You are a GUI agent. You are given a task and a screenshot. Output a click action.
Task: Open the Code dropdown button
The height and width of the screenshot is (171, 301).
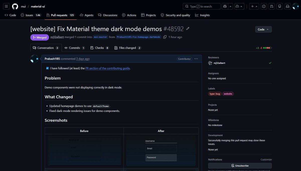coord(263,29)
